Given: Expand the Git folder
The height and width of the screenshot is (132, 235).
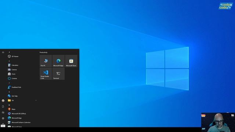Looking at the screenshot, I should click(x=22, y=100).
